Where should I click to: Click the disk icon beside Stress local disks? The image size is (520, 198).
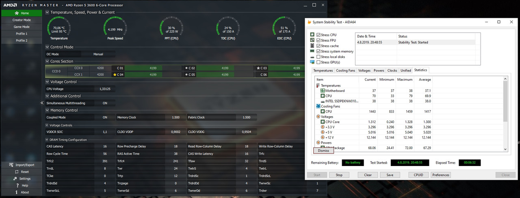pyautogui.click(x=312, y=57)
